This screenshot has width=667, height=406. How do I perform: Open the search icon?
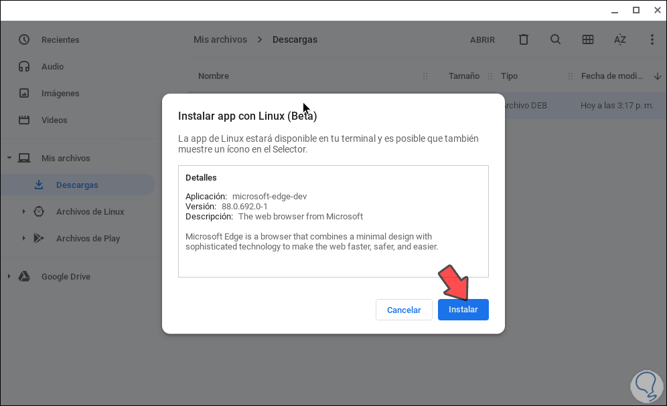click(556, 39)
